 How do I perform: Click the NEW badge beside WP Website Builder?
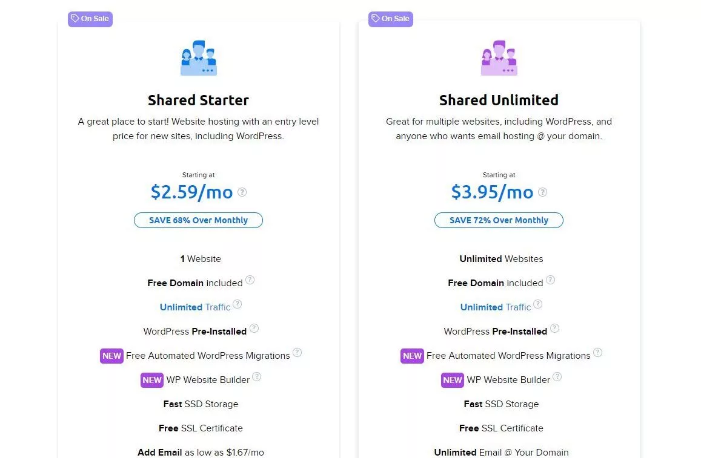(152, 380)
